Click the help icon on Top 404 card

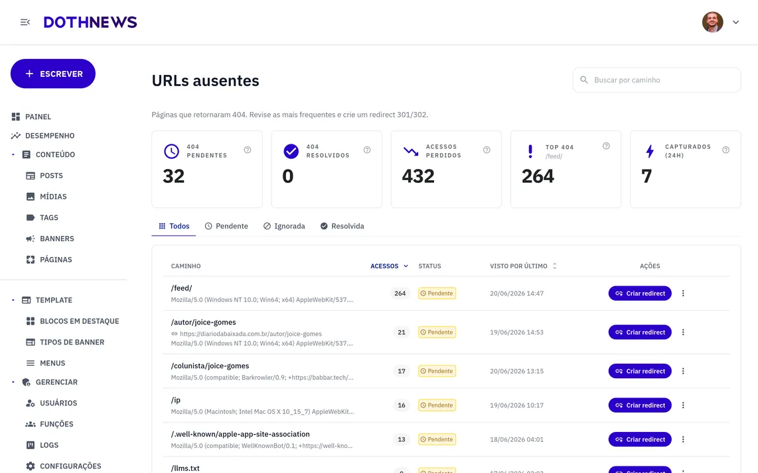pos(606,146)
